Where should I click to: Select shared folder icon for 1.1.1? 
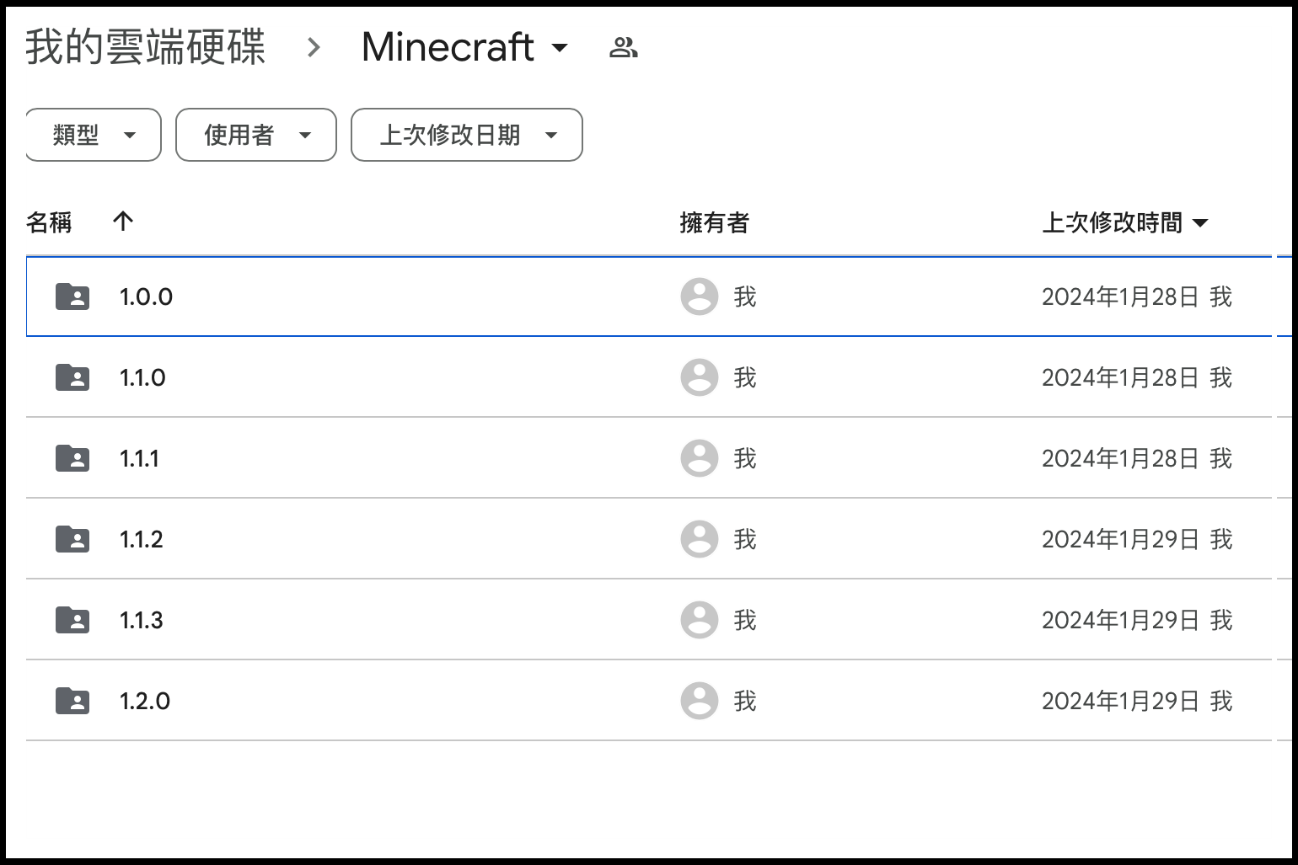pyautogui.click(x=72, y=458)
